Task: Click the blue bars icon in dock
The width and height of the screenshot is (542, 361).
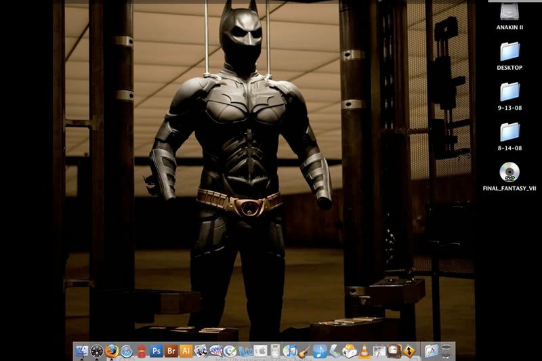Action: [246, 351]
